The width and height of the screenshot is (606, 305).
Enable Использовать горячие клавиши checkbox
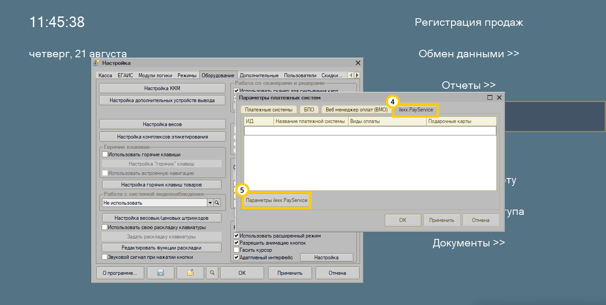(105, 154)
